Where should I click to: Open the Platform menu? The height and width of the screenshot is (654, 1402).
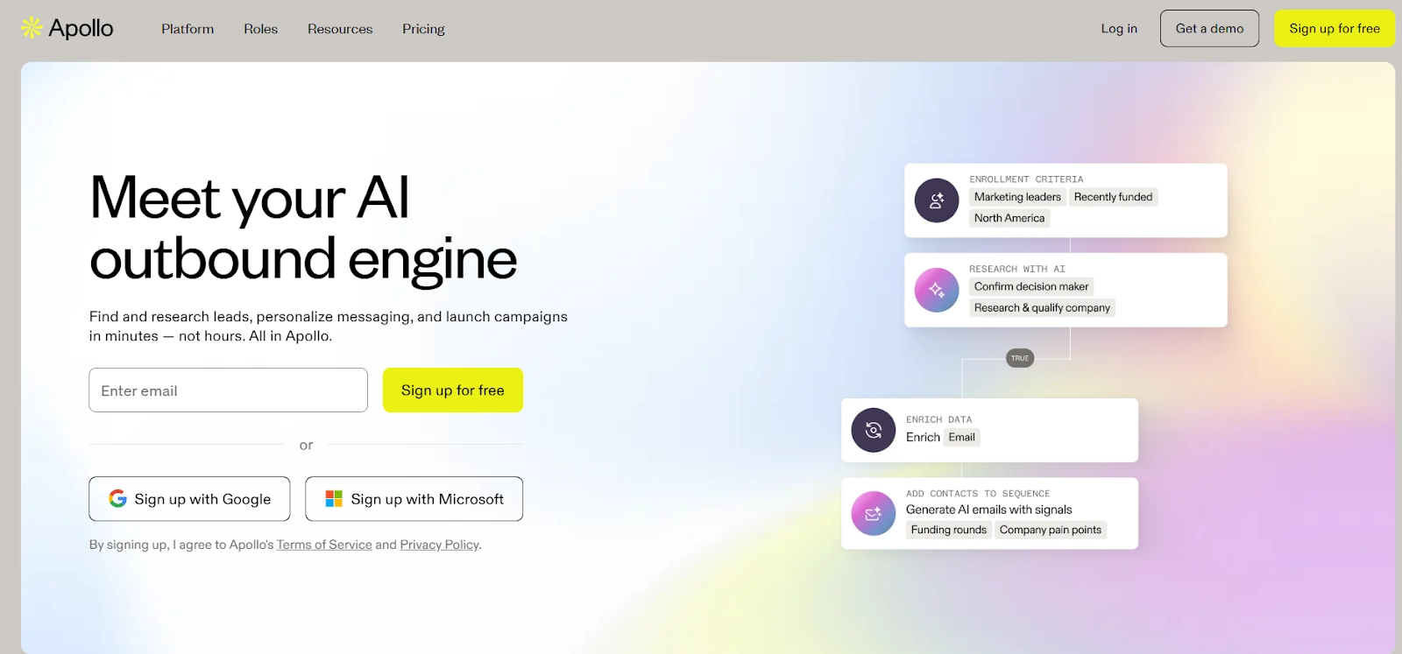(188, 29)
